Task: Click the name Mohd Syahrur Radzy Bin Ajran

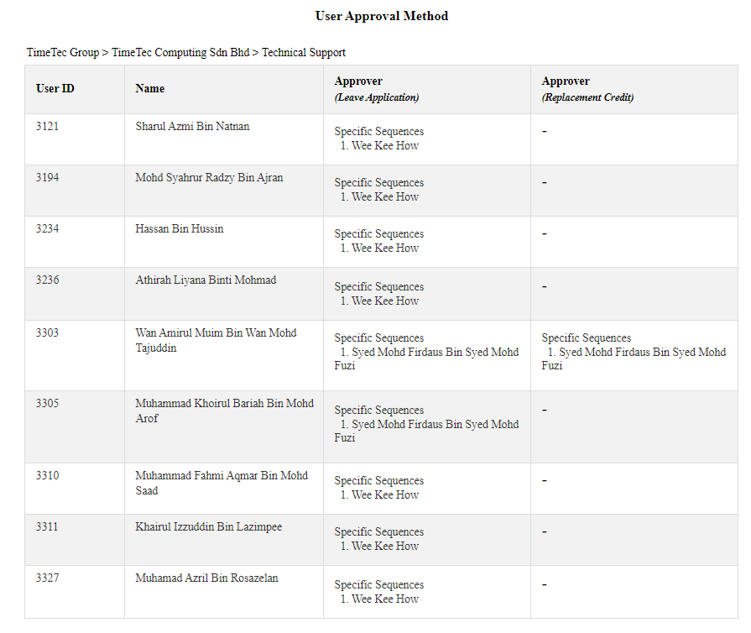Action: click(209, 177)
